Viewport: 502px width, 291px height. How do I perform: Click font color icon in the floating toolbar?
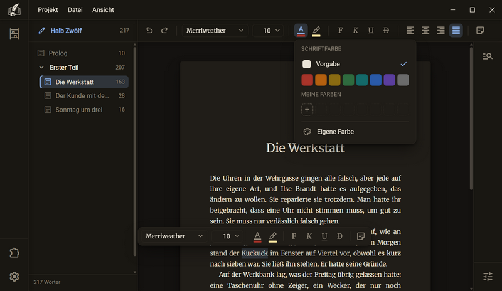257,236
